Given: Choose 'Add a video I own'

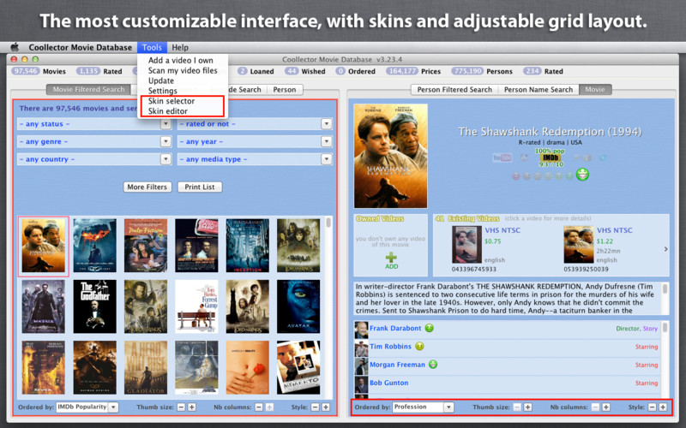Looking at the screenshot, I should [x=181, y=60].
